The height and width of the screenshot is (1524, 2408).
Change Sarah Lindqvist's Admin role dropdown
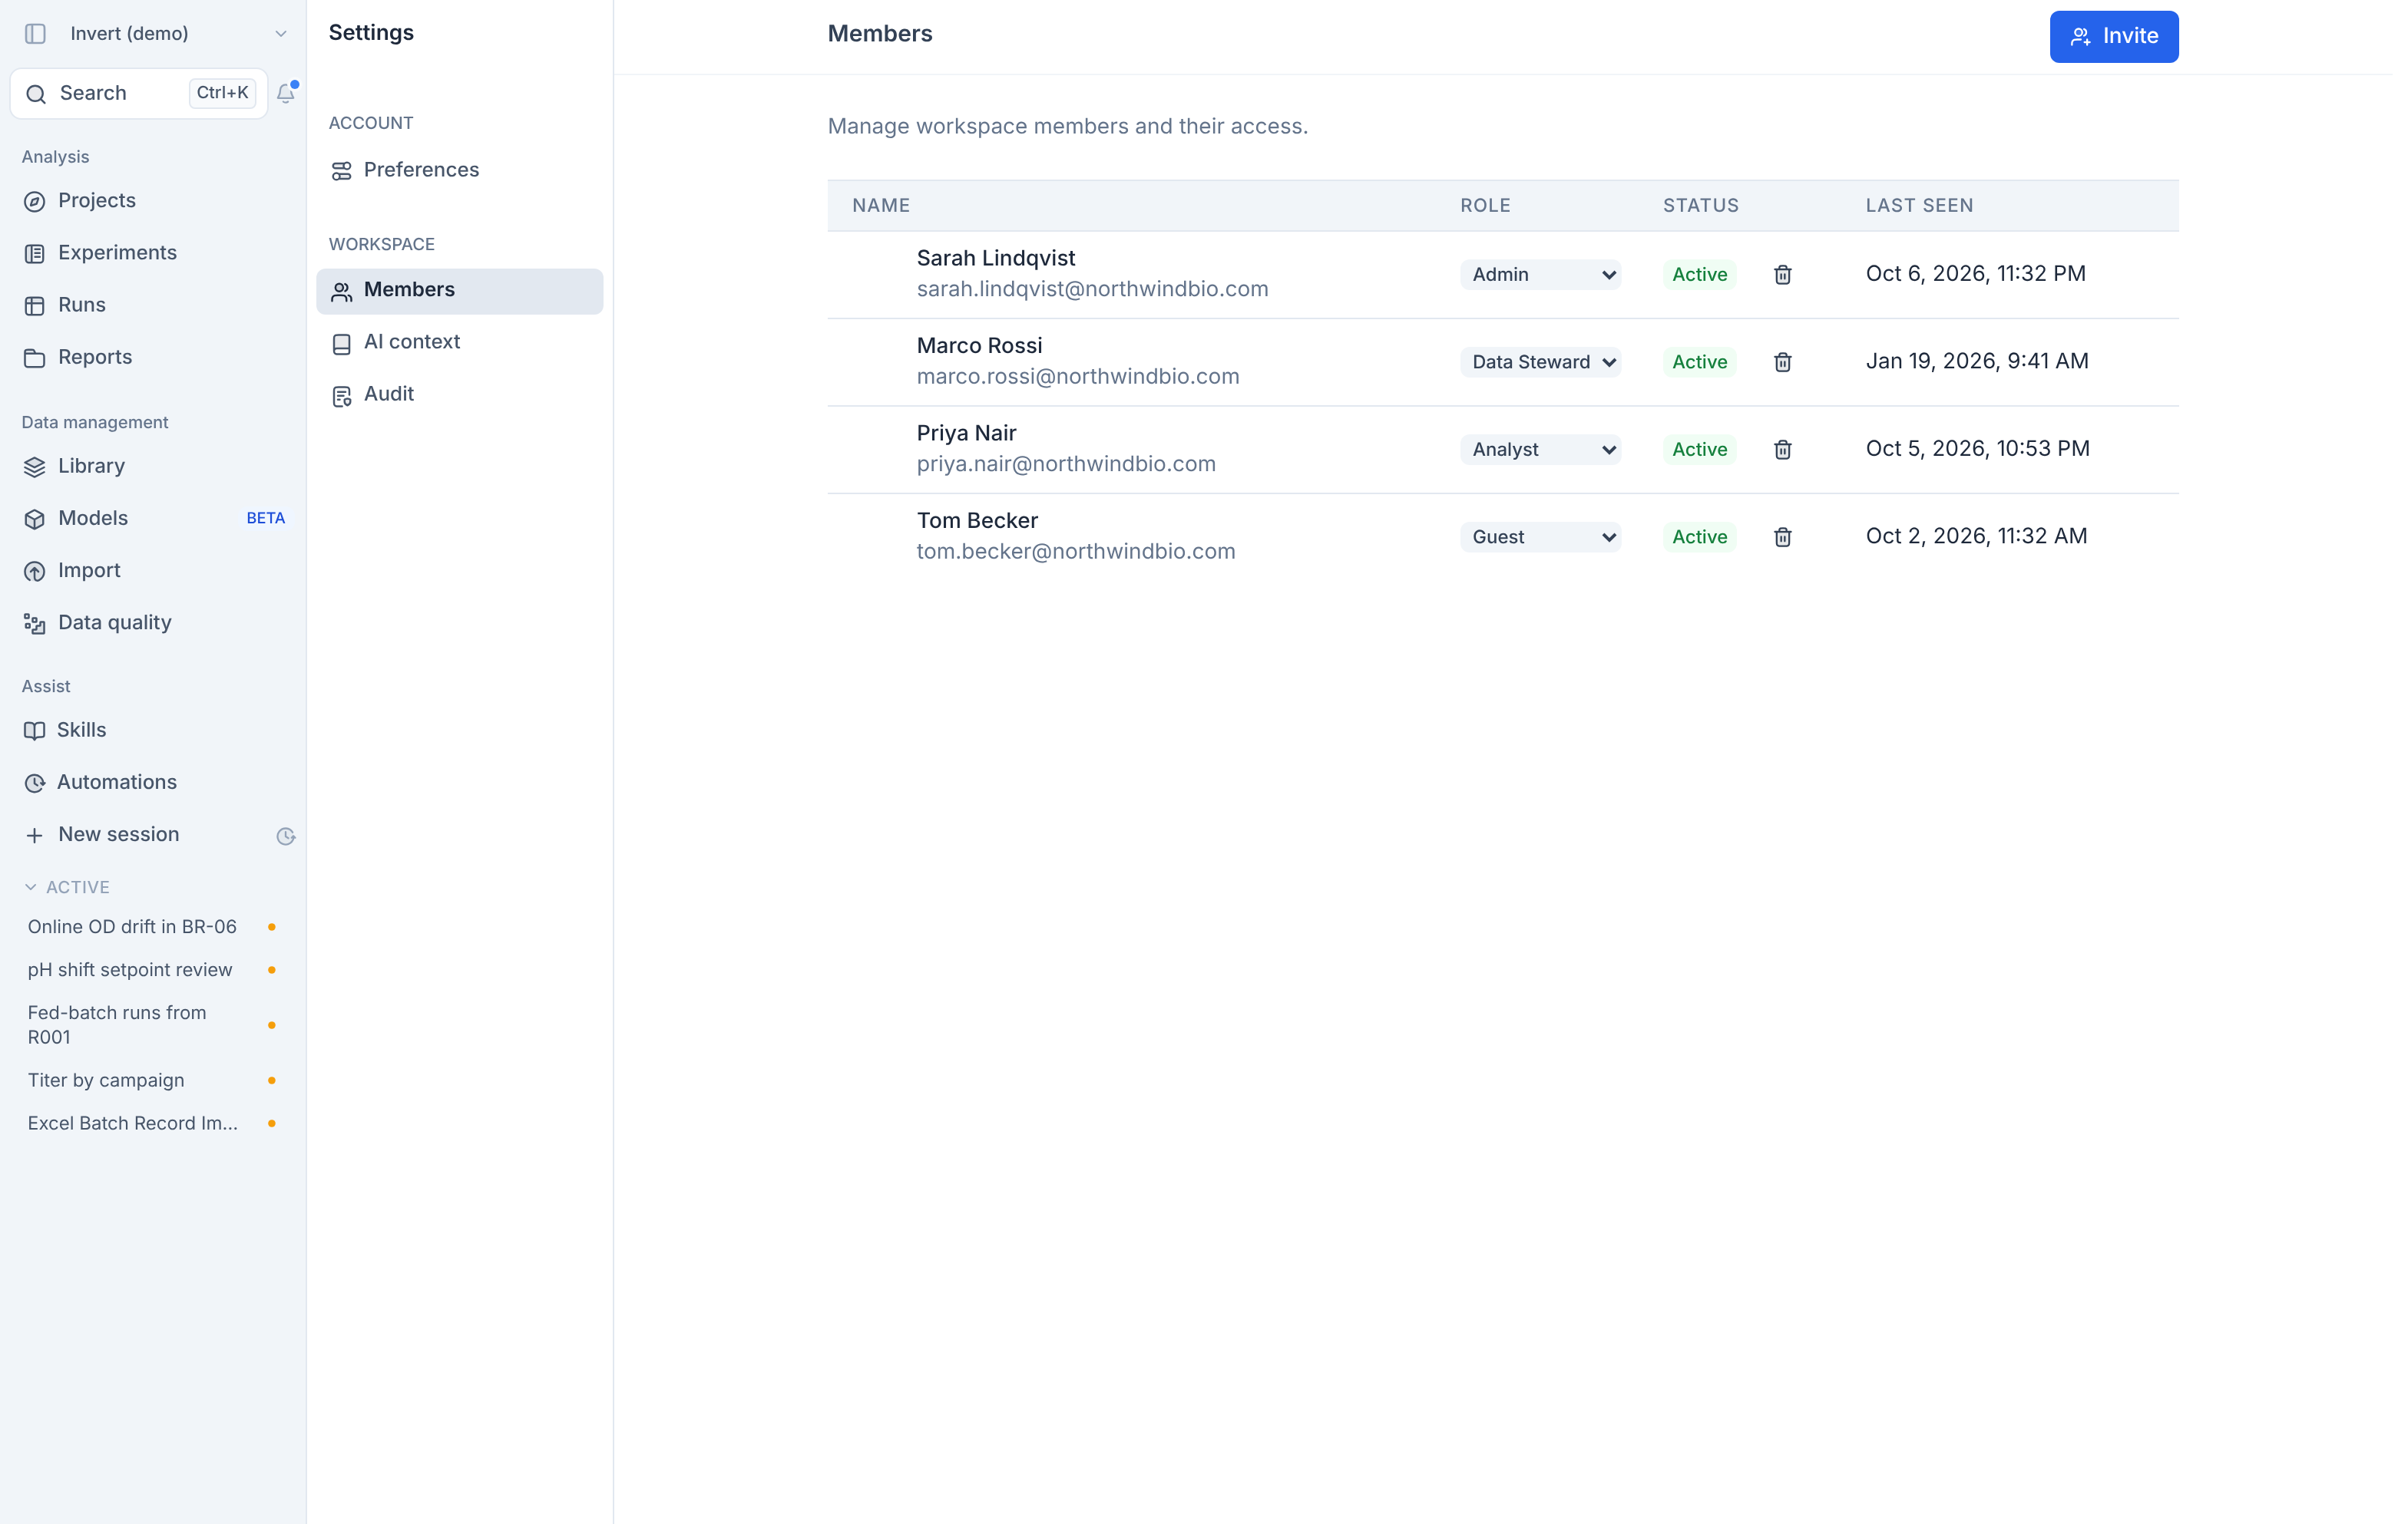pos(1540,275)
